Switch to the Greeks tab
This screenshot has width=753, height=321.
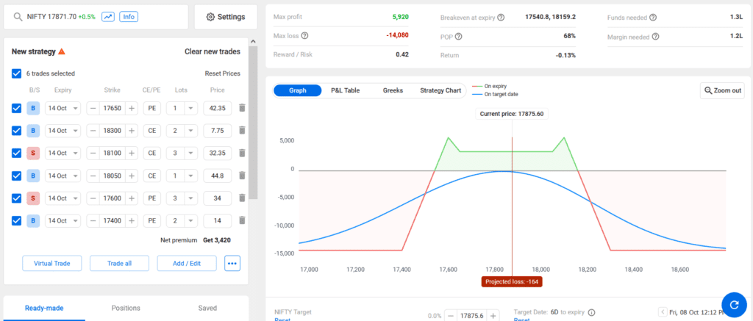tap(393, 90)
